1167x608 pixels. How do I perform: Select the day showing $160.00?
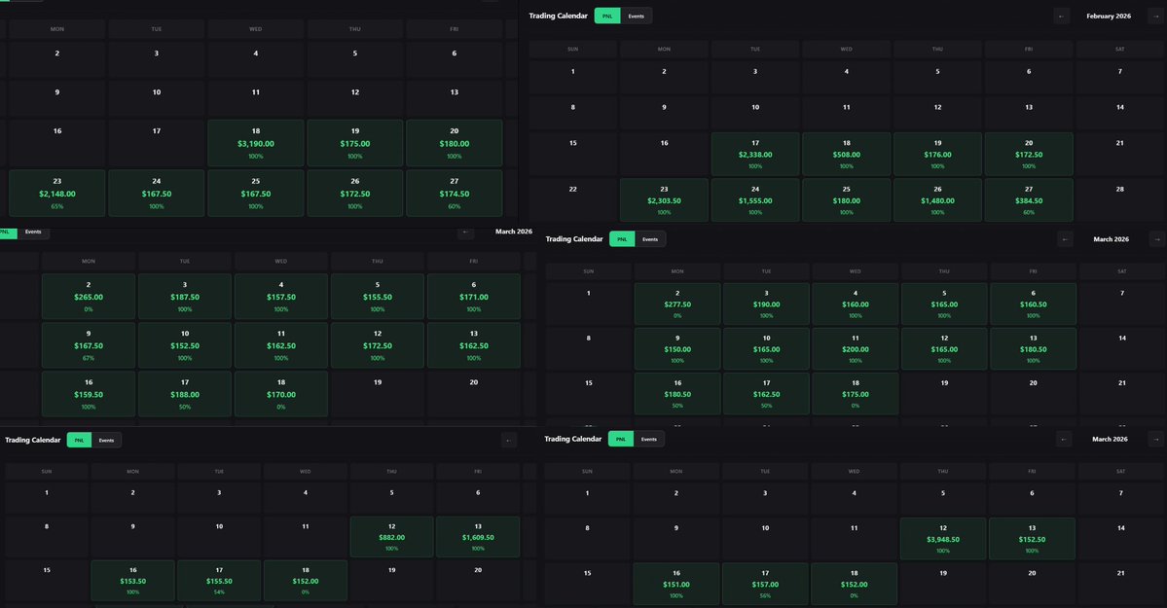pyautogui.click(x=856, y=304)
